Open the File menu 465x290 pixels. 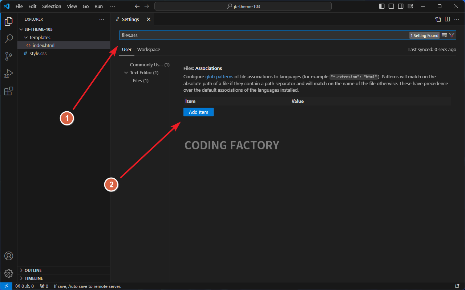click(19, 6)
